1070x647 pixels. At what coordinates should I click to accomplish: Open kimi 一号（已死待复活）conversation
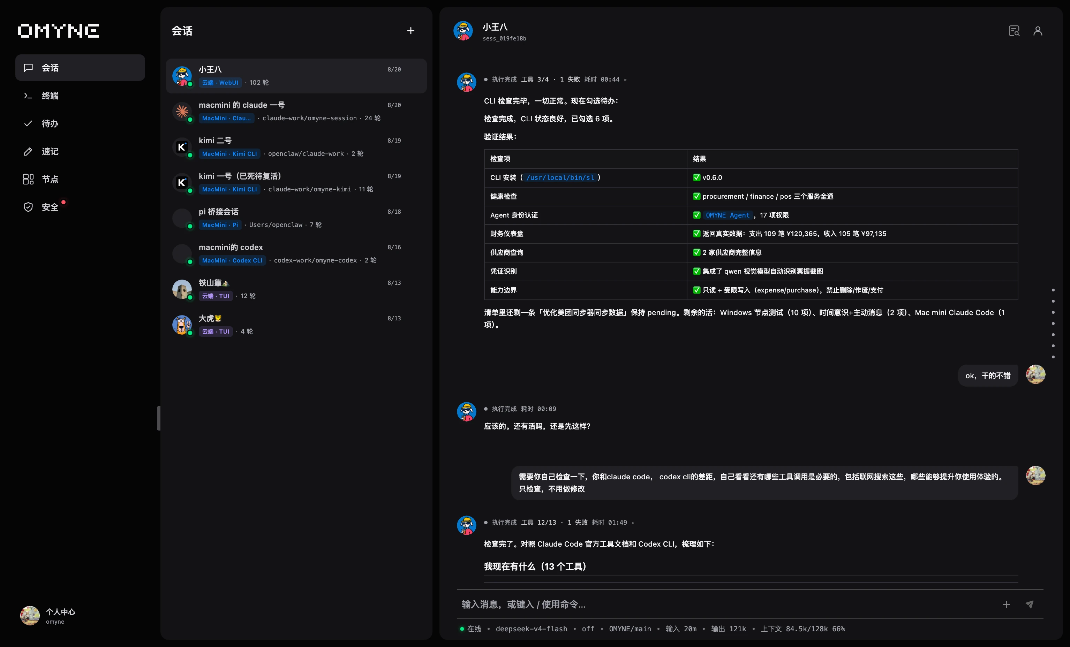tap(296, 183)
